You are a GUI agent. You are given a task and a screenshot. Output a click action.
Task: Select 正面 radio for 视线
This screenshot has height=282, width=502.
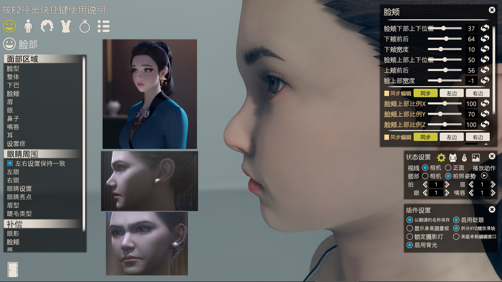point(448,168)
